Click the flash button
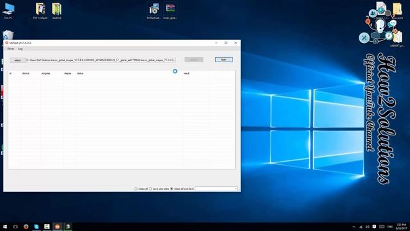410x231 pixels. [x=224, y=60]
